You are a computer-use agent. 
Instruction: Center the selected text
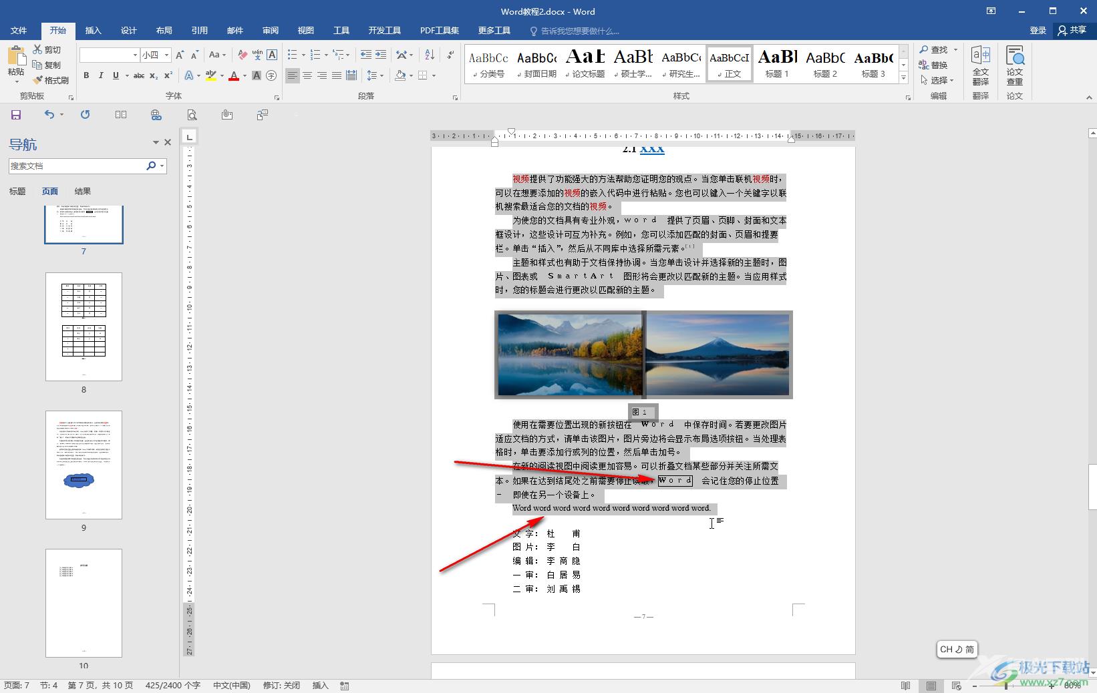[x=307, y=75]
